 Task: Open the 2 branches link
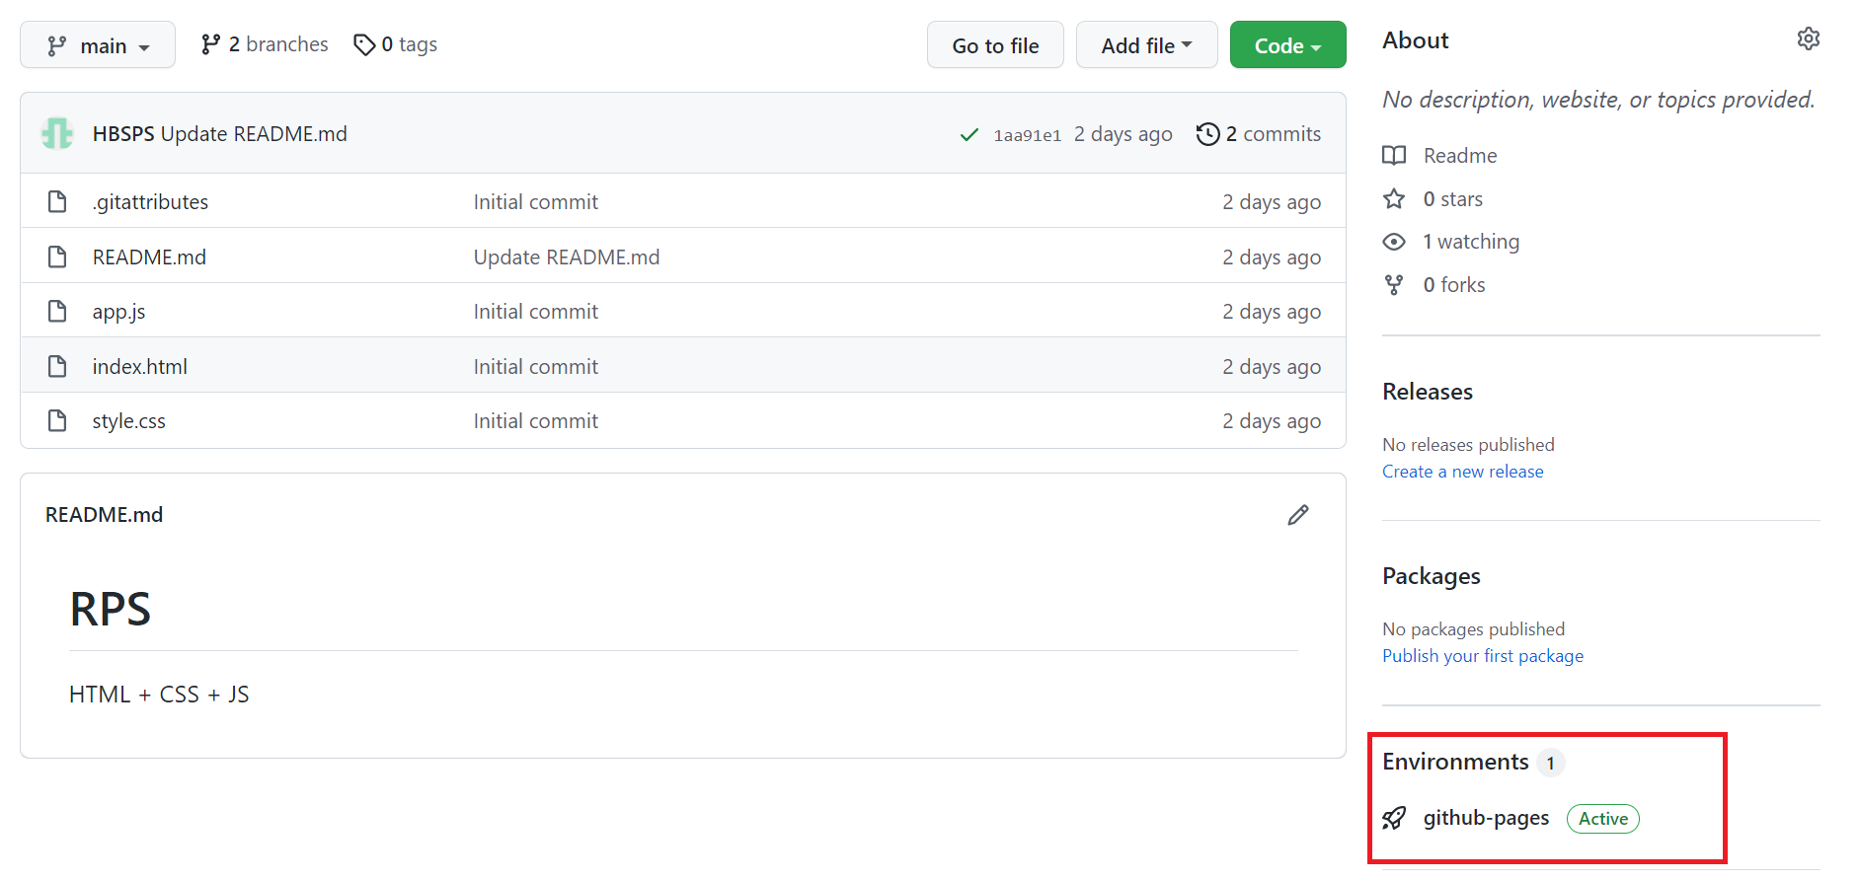265,44
